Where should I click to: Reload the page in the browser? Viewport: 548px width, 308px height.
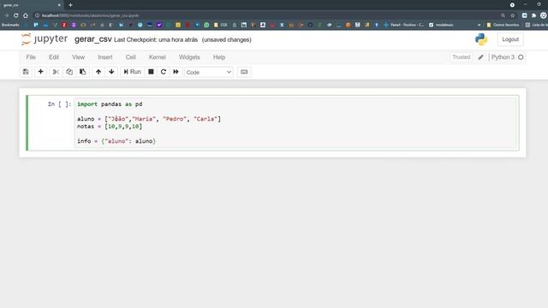[x=15, y=15]
